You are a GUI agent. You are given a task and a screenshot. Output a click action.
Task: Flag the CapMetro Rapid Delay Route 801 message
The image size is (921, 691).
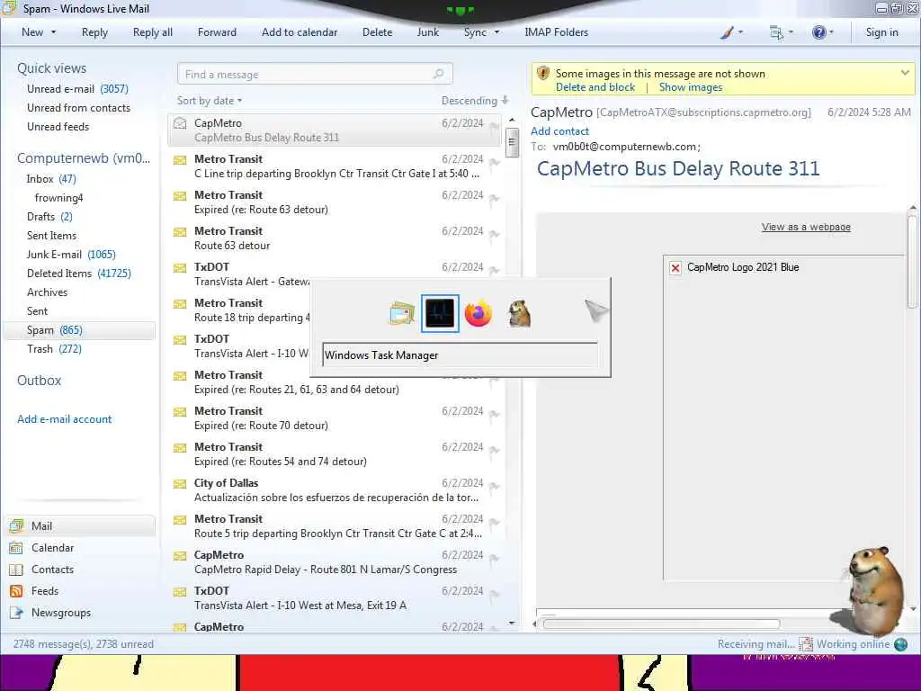pos(494,558)
